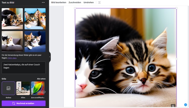Show more styles with the right chevron
Screen dimensions: 189x108
(x=45, y=92)
